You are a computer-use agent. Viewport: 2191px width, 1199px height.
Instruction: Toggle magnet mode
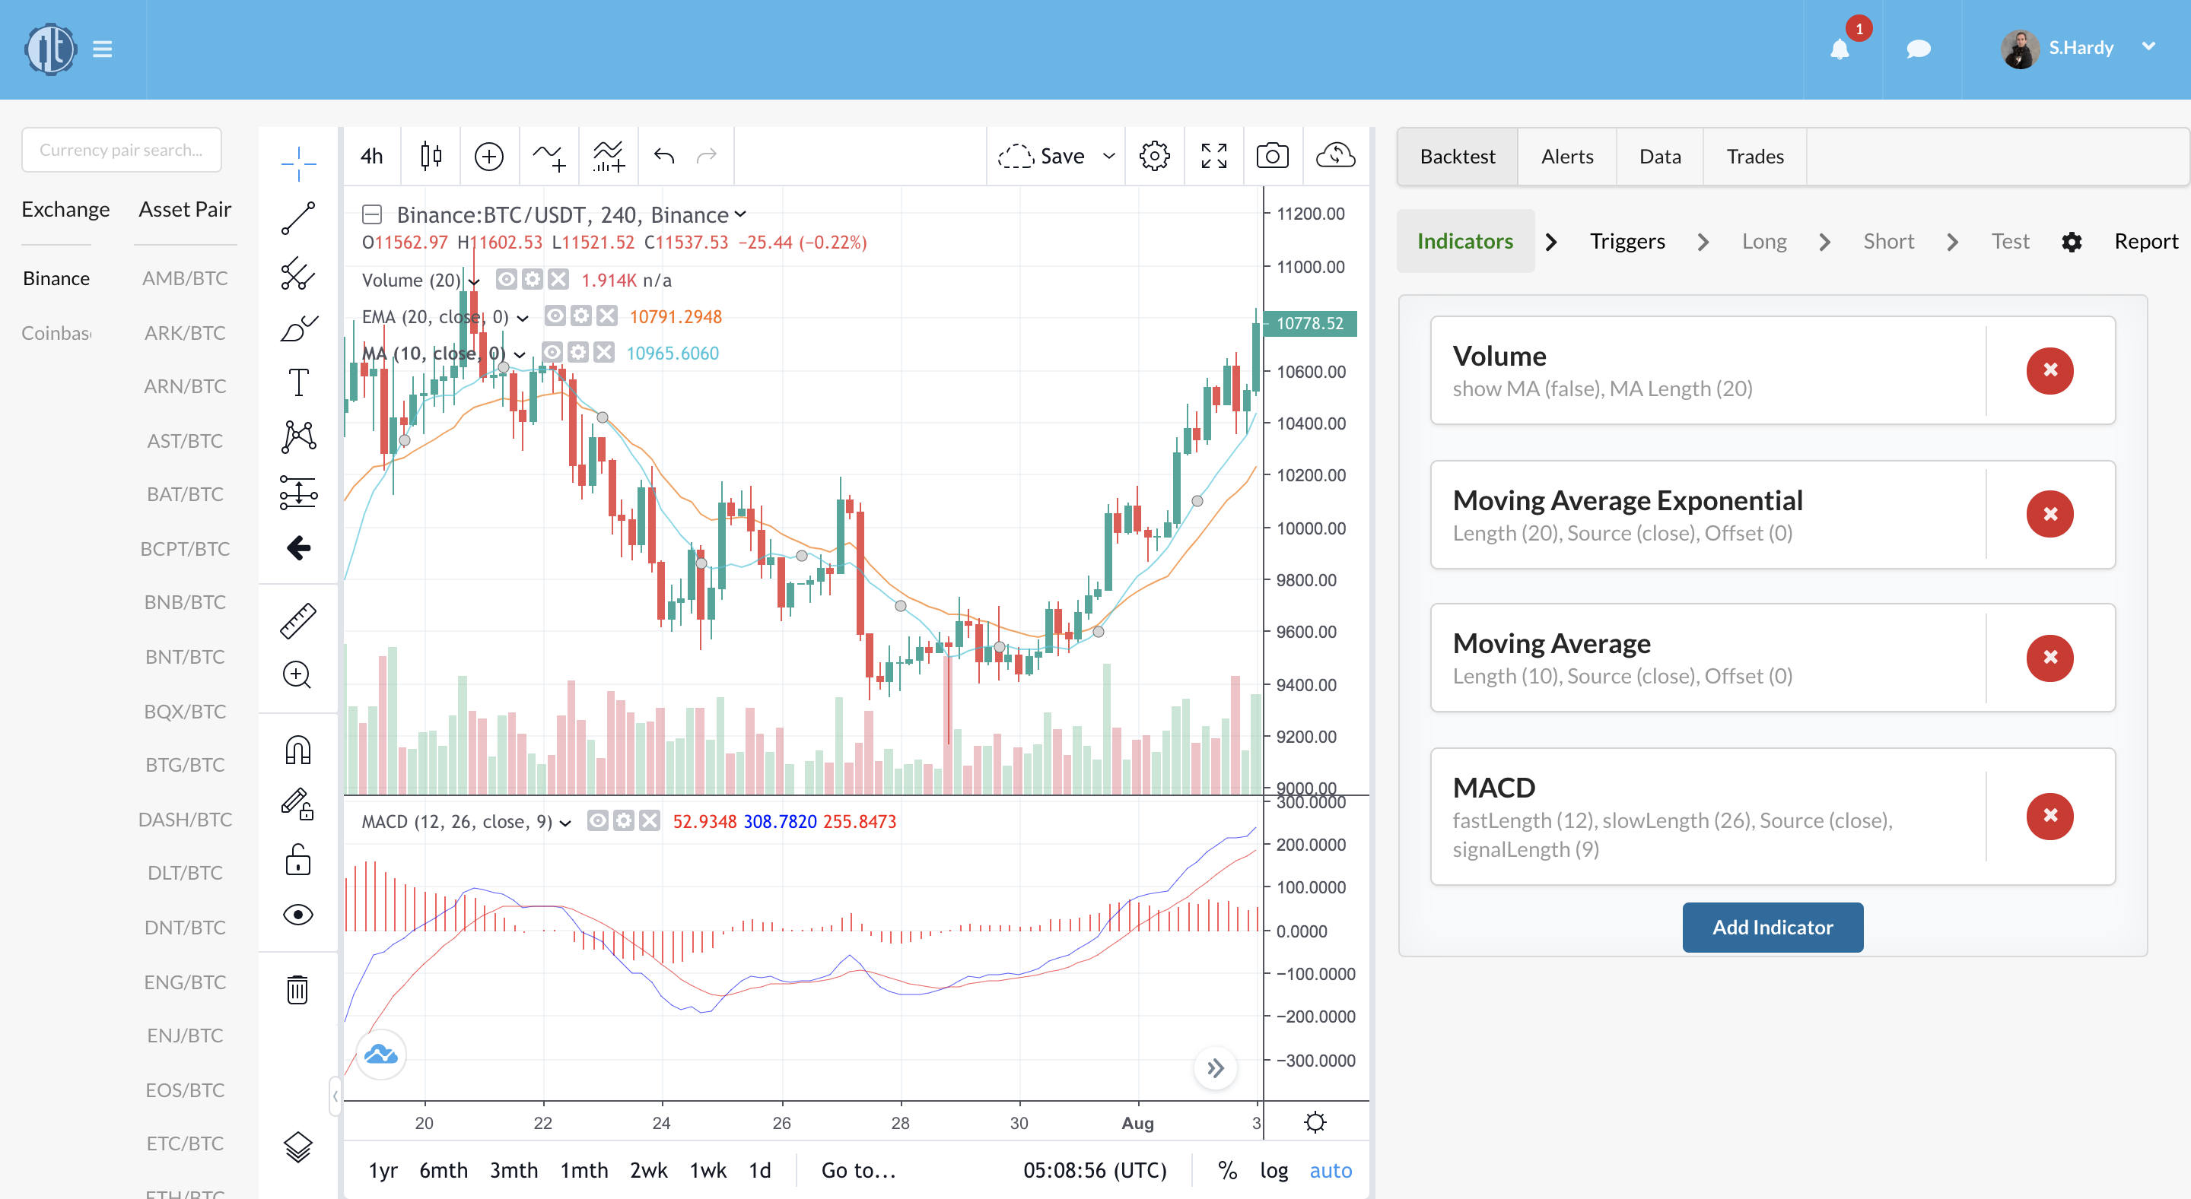pyautogui.click(x=298, y=750)
